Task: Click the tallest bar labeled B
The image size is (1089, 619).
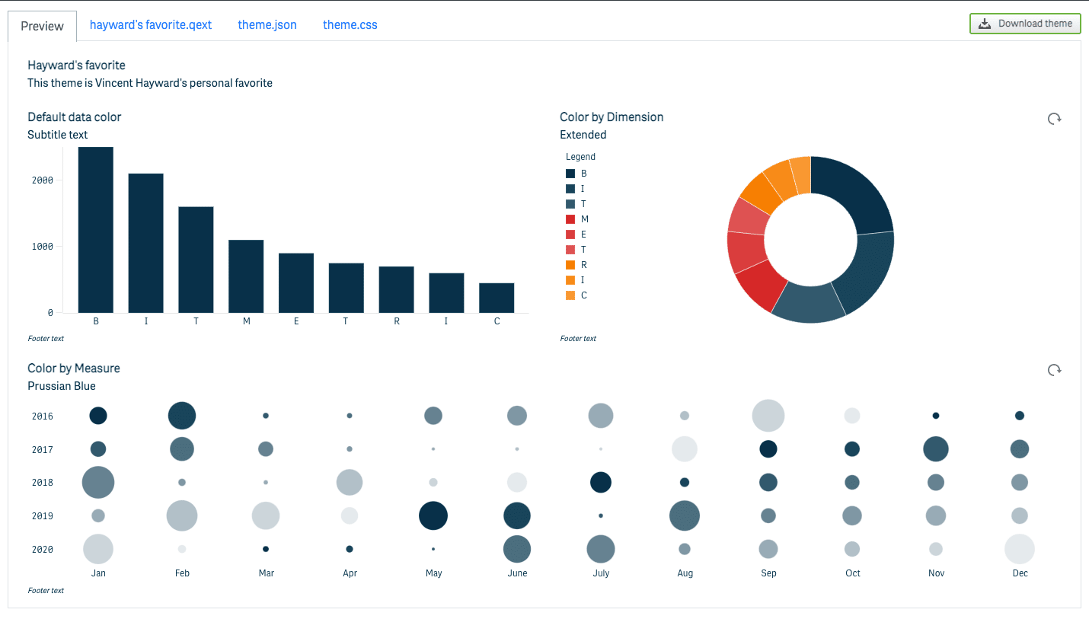Action: tap(96, 230)
